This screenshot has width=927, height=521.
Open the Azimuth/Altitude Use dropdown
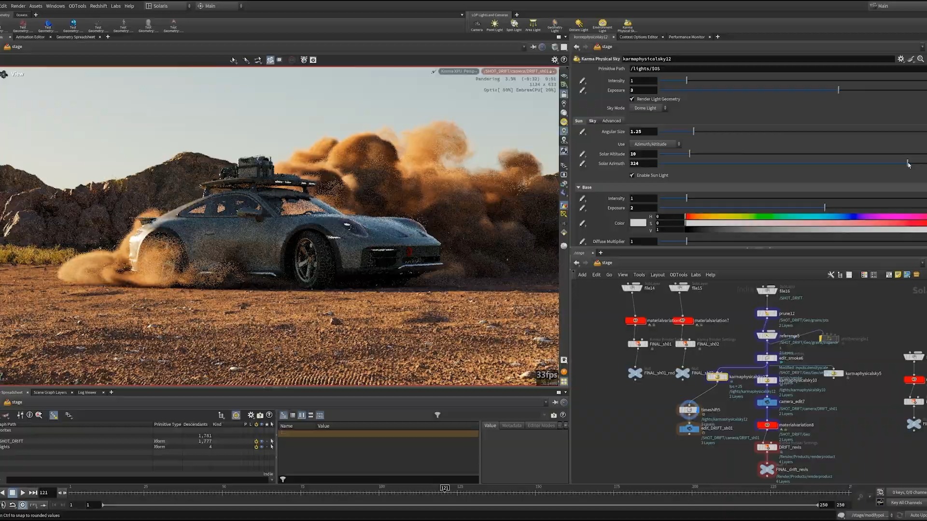click(x=655, y=144)
